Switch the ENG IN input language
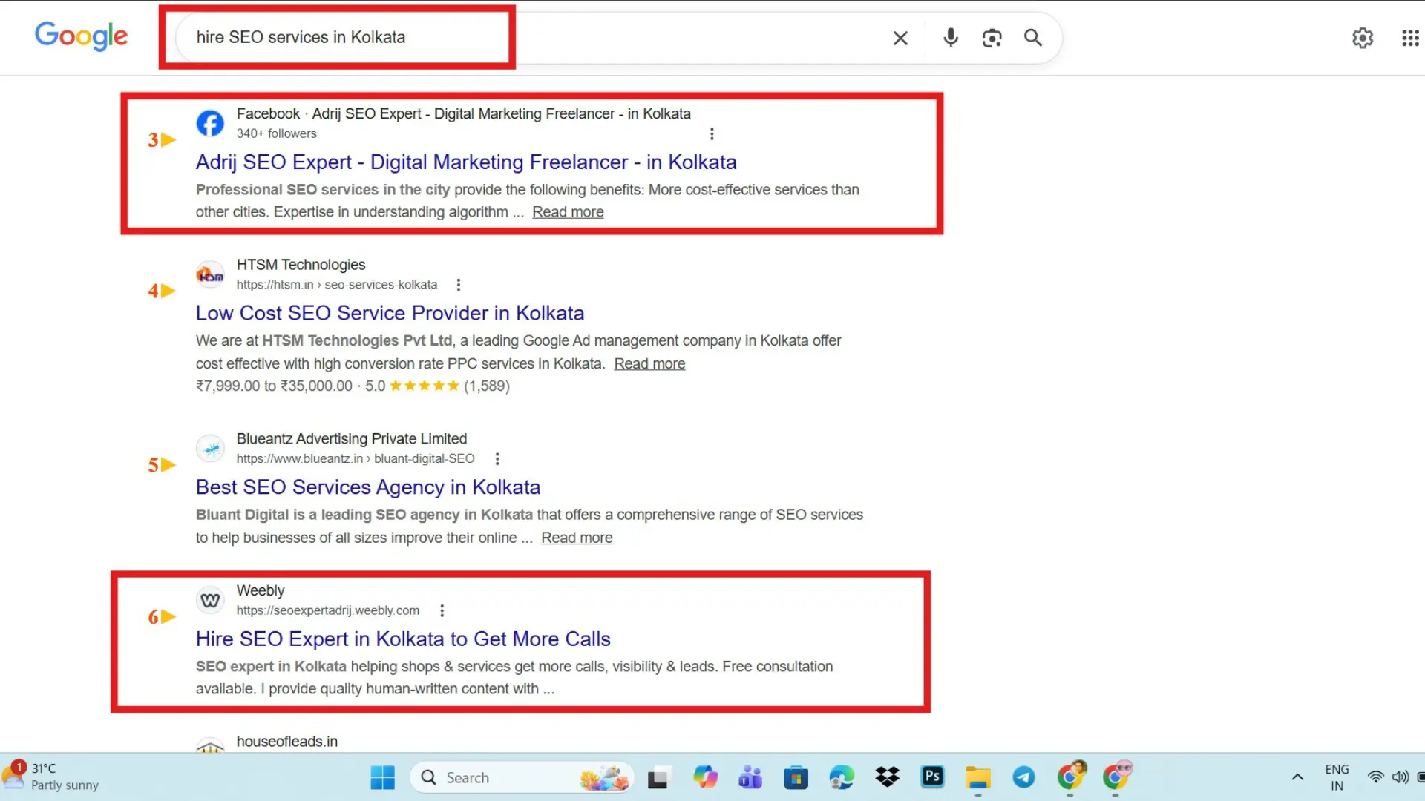The width and height of the screenshot is (1425, 801). (1337, 777)
